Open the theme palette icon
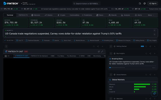 pyautogui.click(x=145, y=3)
